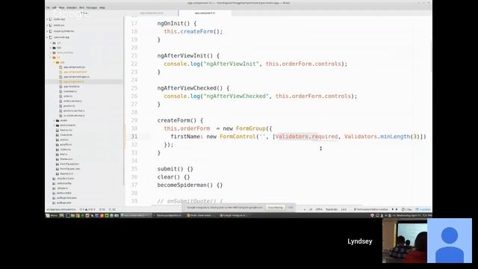Screen dimensions: 478x269
Task: Click Hide link in sharing notification
Action: (291, 208)
